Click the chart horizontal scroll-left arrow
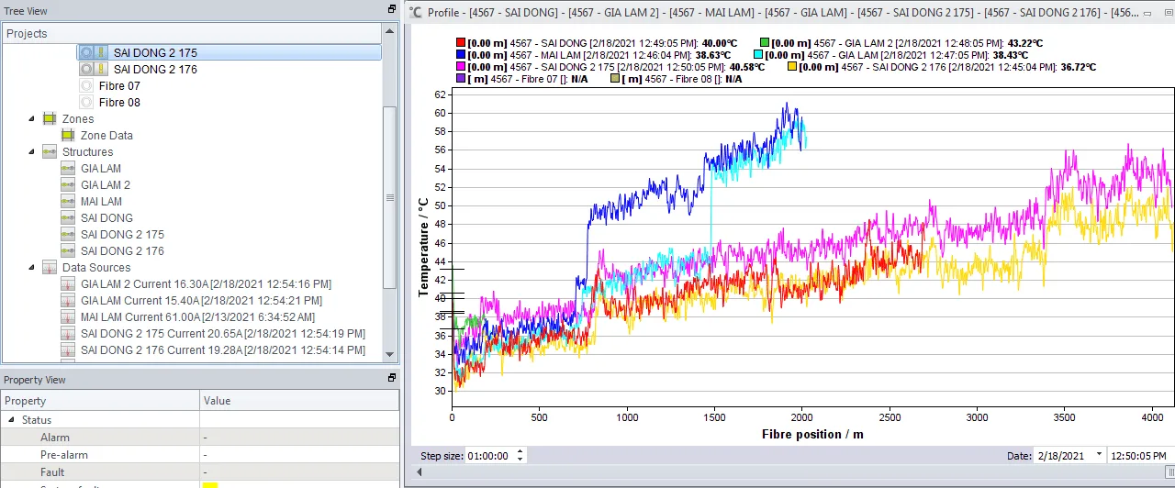 click(420, 471)
